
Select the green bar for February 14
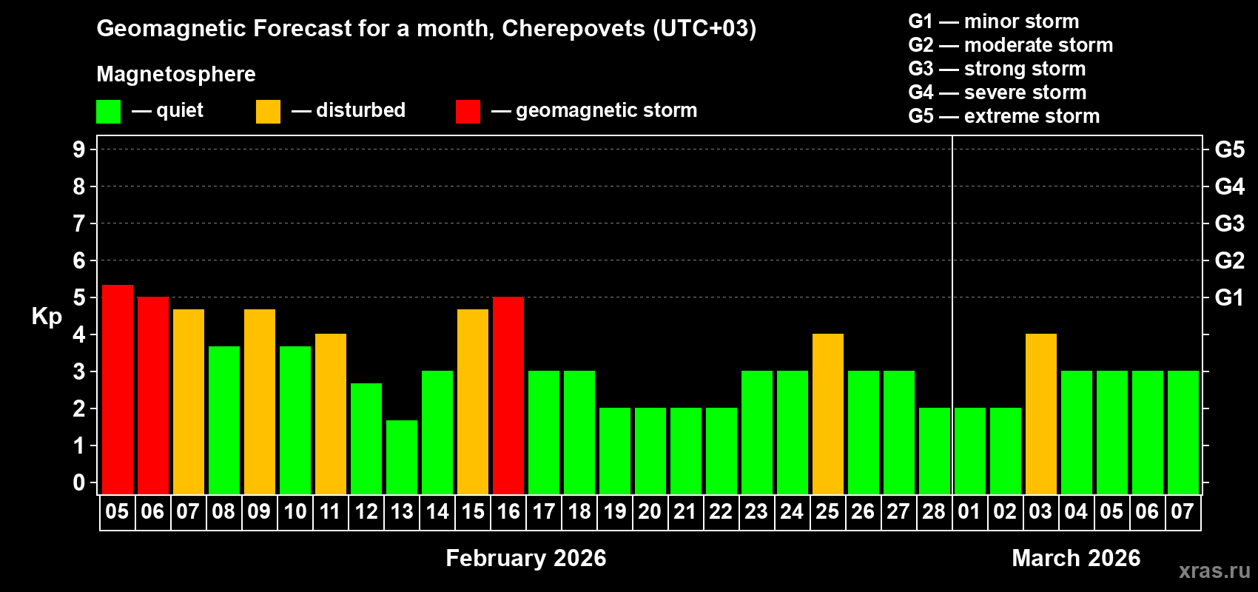point(437,433)
